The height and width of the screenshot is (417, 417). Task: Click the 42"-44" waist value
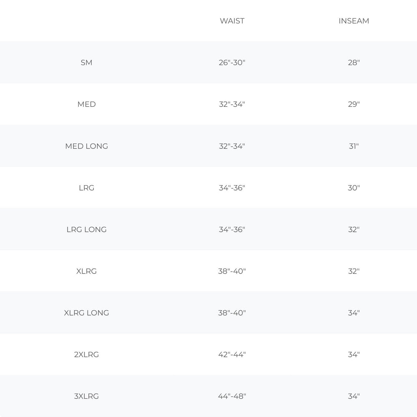pyautogui.click(x=232, y=354)
